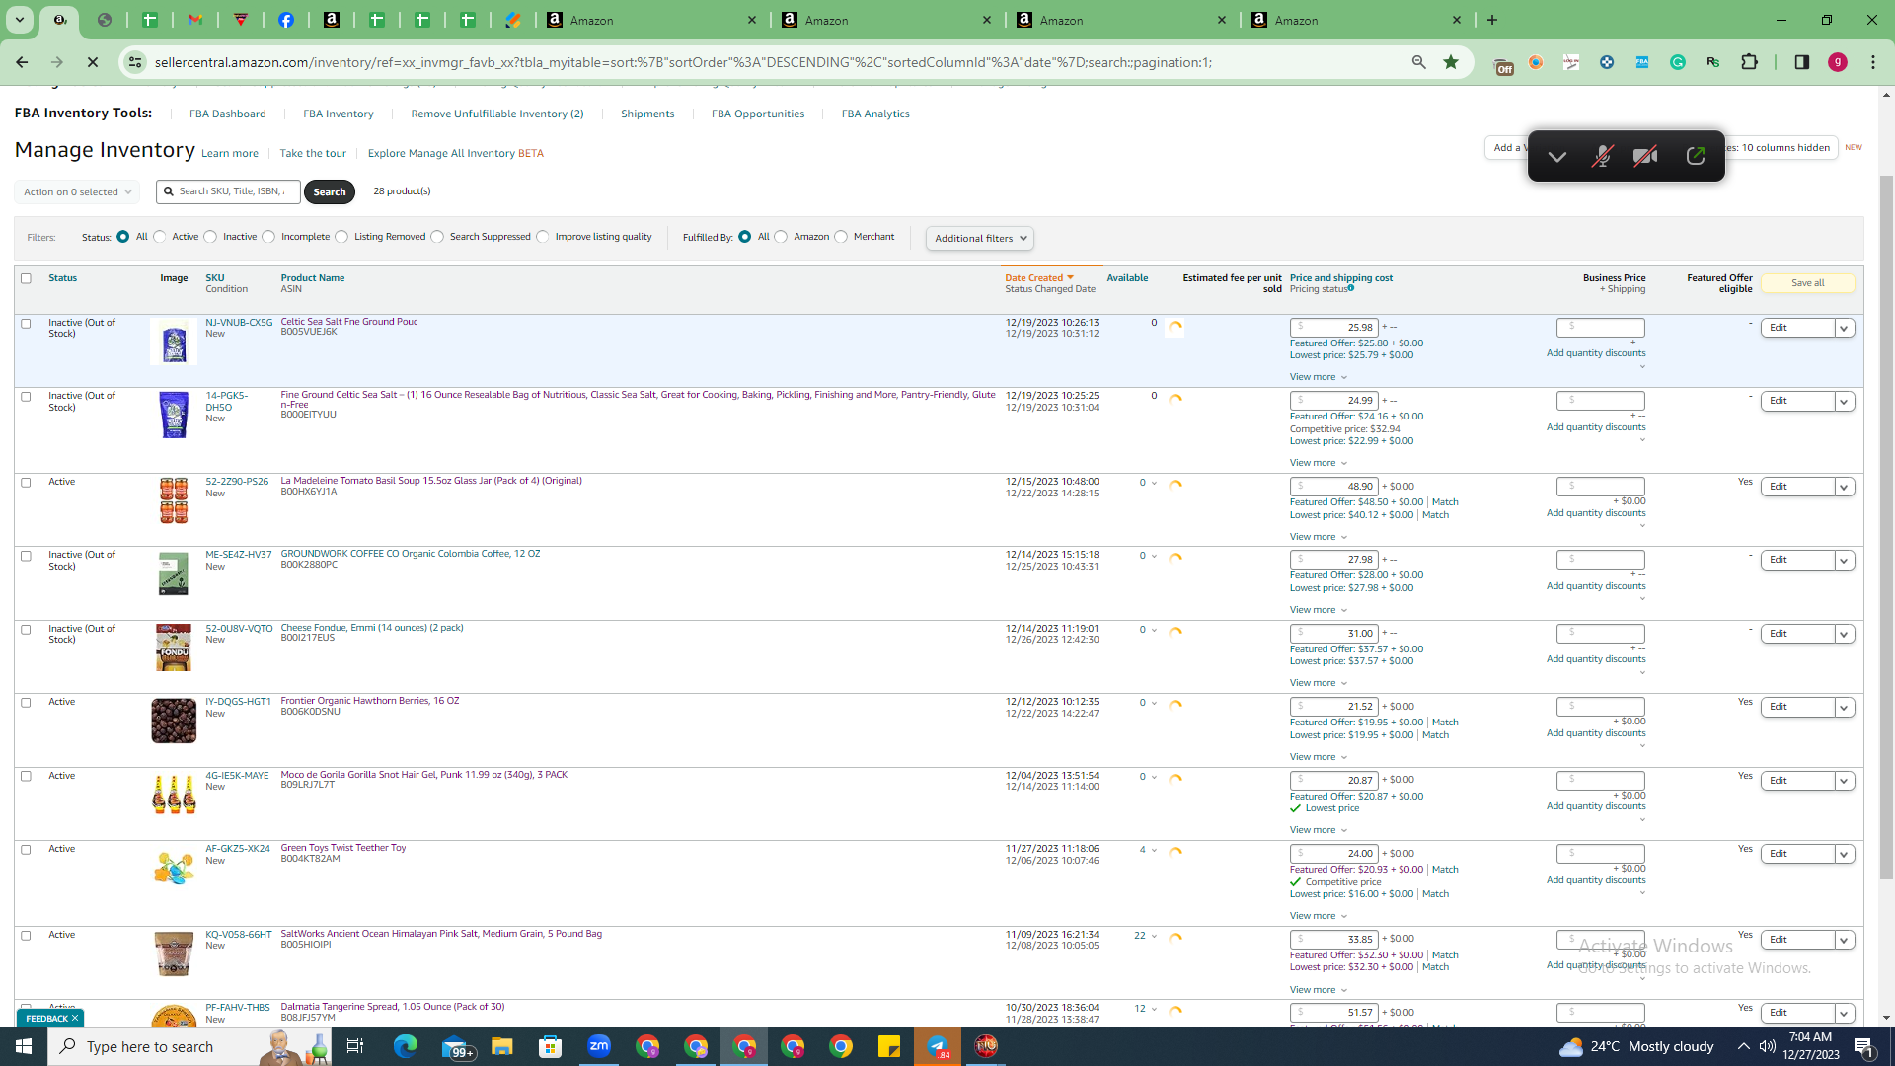Collapse the meeting overlay chevron
The image size is (1895, 1066).
click(x=1557, y=156)
